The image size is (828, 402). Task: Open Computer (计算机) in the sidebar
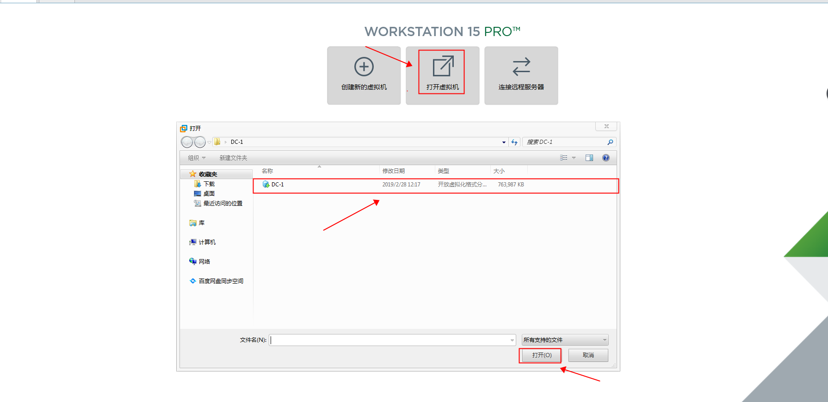coord(203,242)
